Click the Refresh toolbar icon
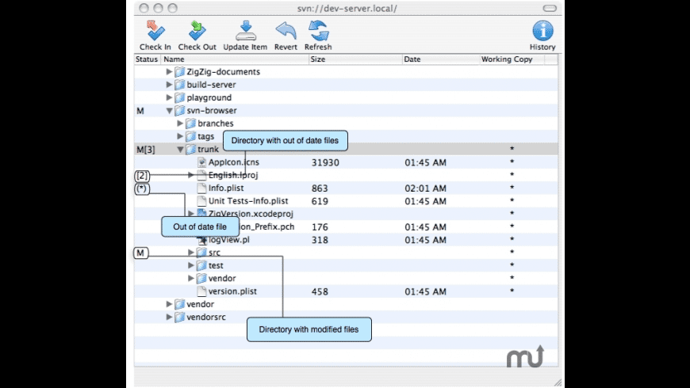 (x=318, y=31)
